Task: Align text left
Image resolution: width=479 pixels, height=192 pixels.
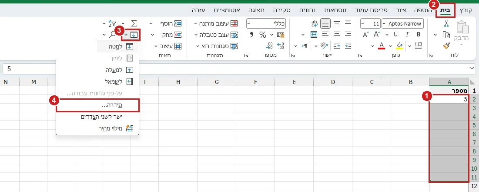Action: [x=326, y=34]
